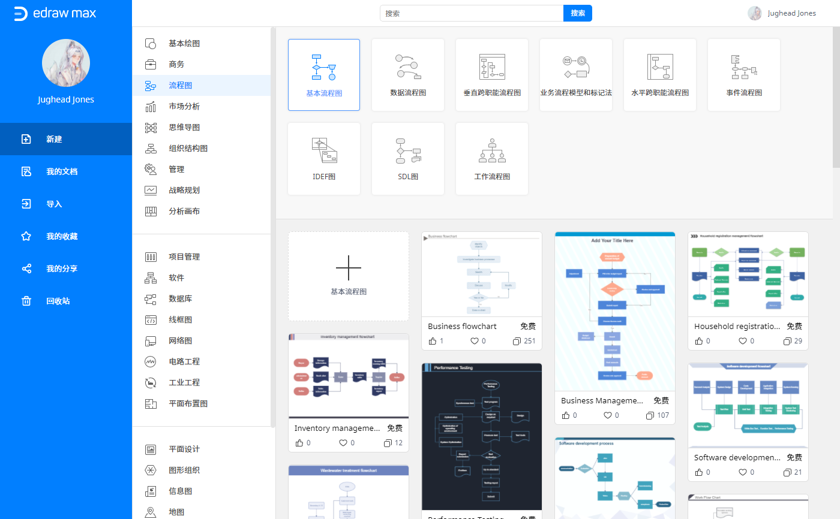Image resolution: width=840 pixels, height=519 pixels.
Task: Favorite the Business flowchart template heart
Action: (475, 341)
